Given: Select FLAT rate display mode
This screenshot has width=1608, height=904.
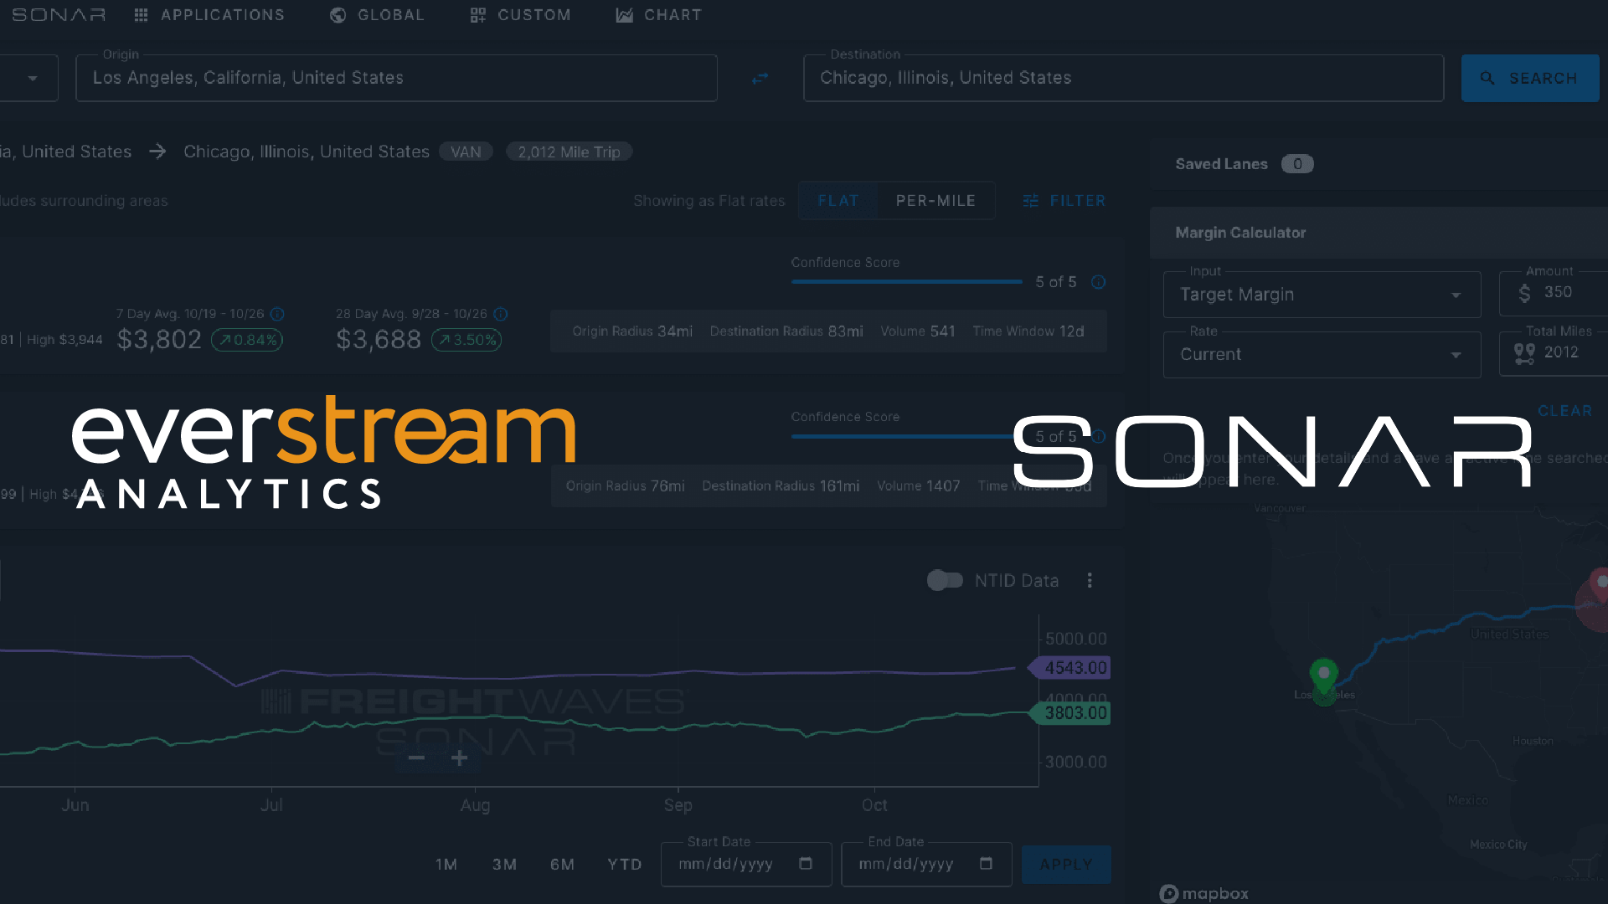Looking at the screenshot, I should pyautogui.click(x=838, y=200).
